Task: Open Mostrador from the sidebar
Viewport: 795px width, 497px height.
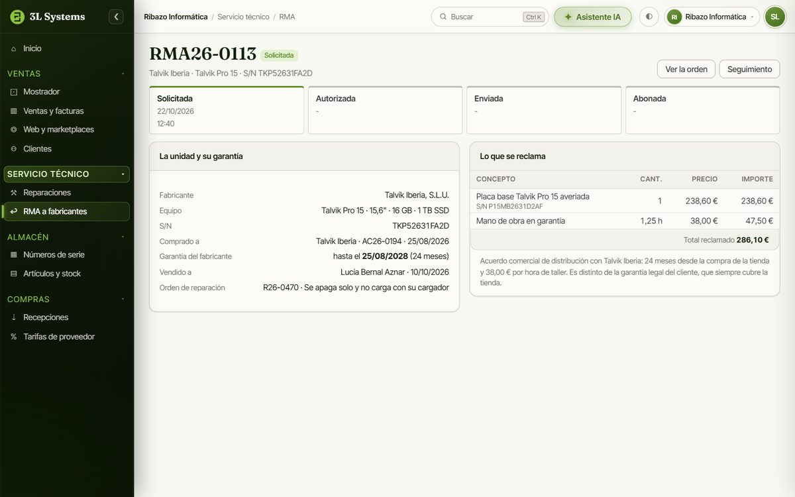Action: pyautogui.click(x=67, y=91)
